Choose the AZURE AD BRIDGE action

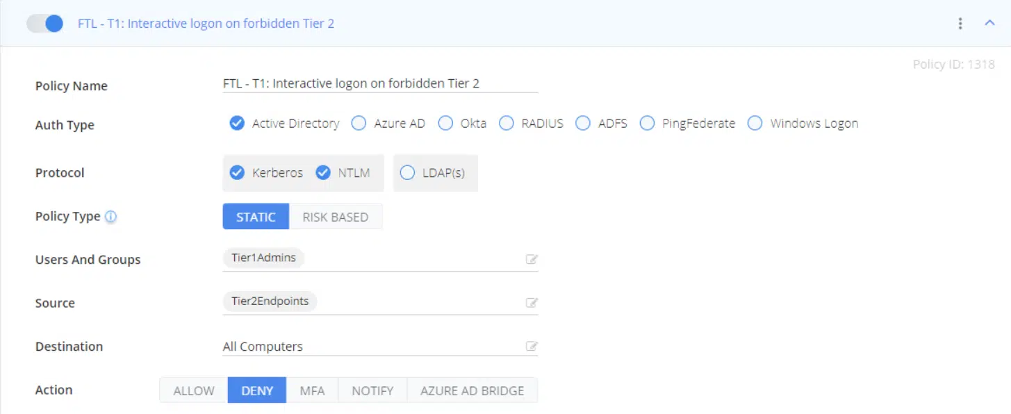(x=472, y=390)
